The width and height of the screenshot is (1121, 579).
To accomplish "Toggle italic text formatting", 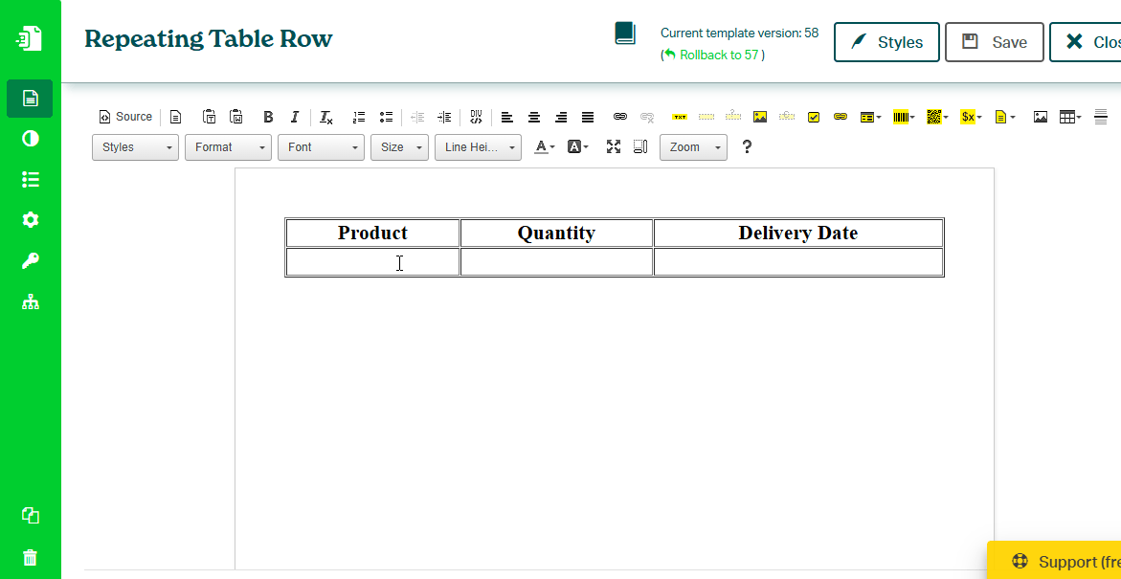I will 295,117.
